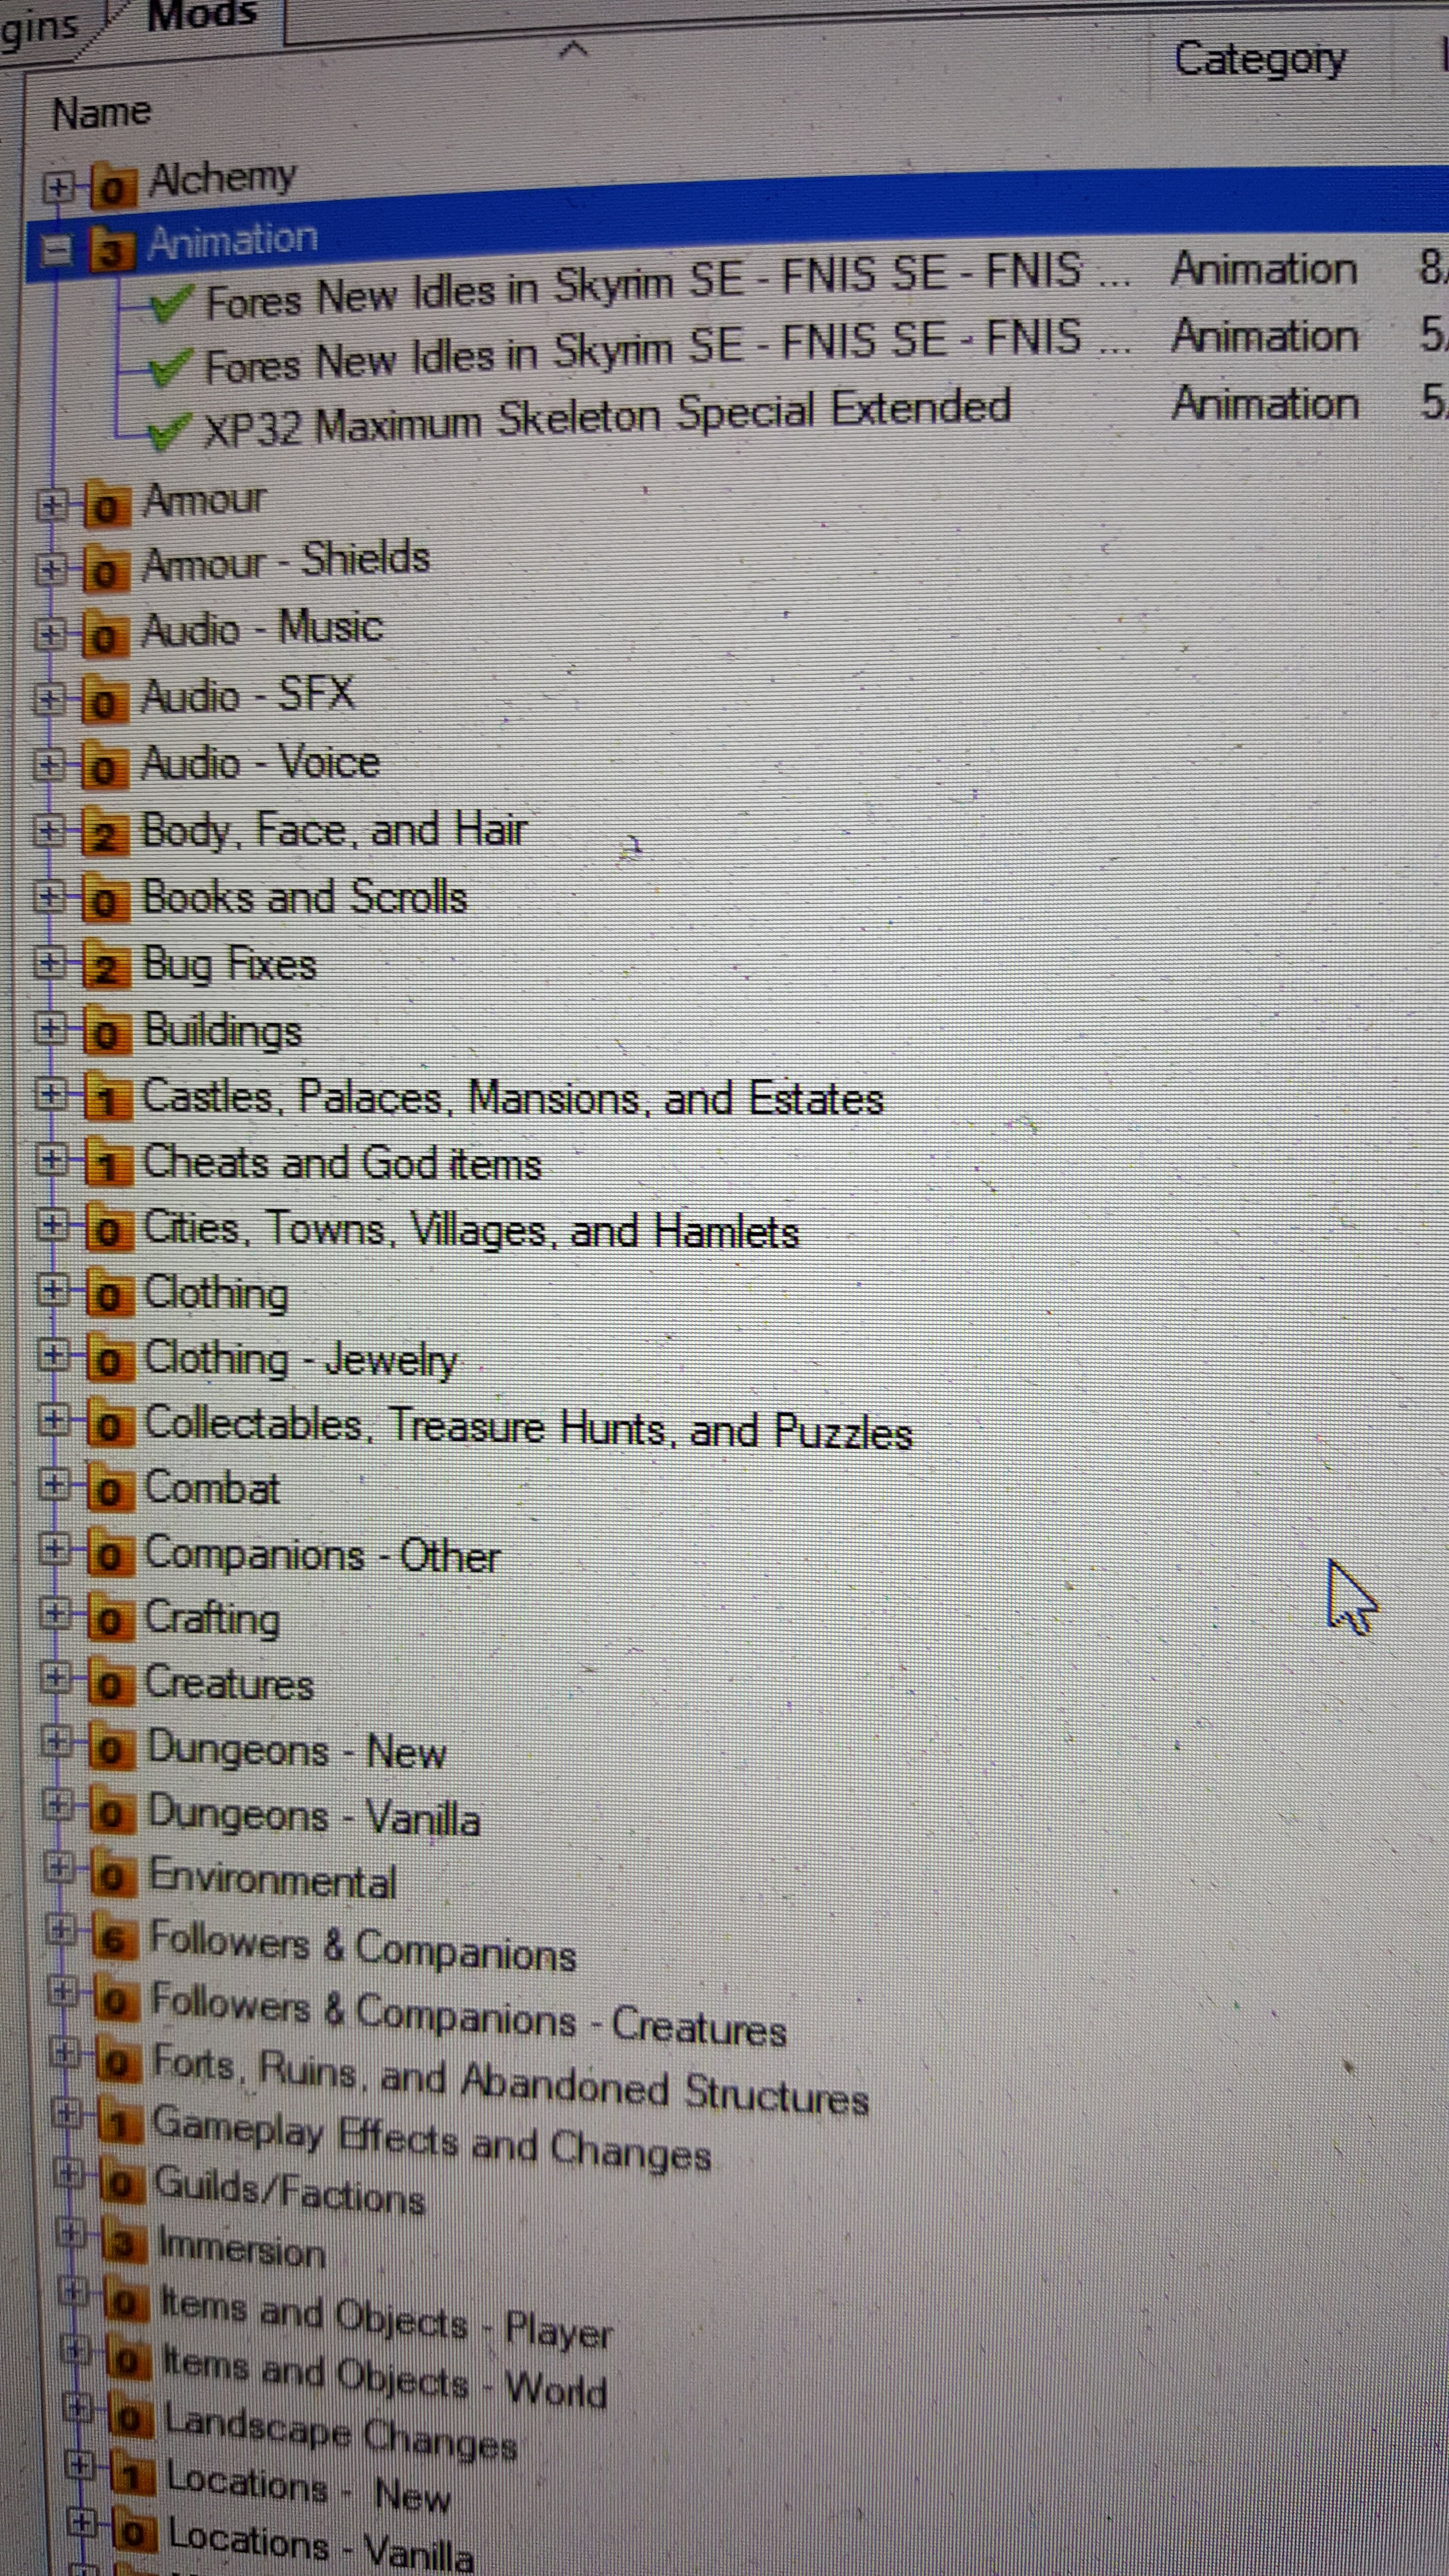Select the 'Locations - Vanilla' label
Viewport: 1449px width, 2576px height.
[x=321, y=2546]
